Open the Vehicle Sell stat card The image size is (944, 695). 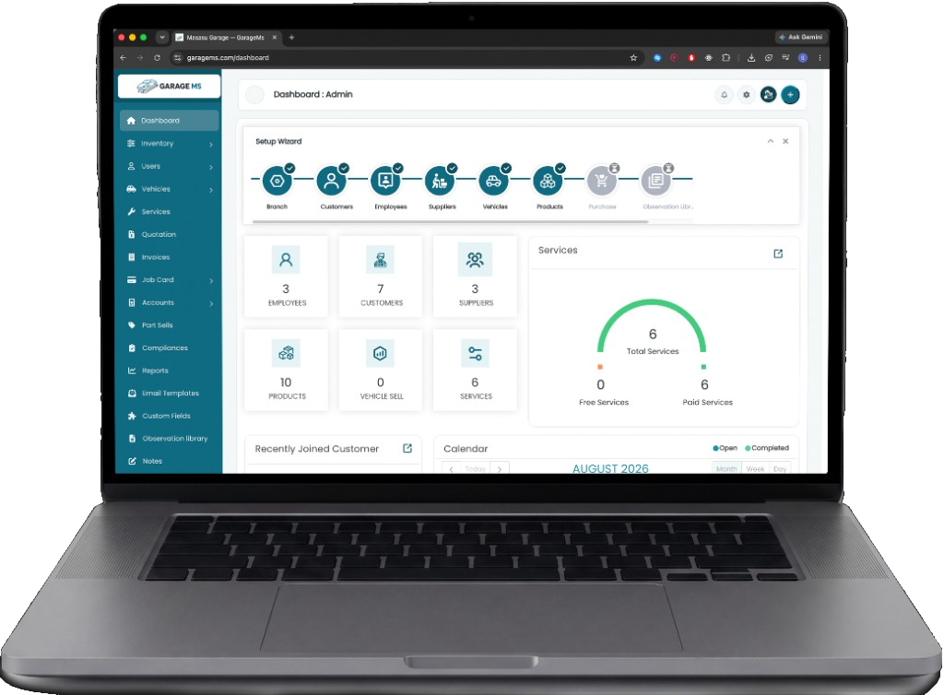(x=381, y=370)
